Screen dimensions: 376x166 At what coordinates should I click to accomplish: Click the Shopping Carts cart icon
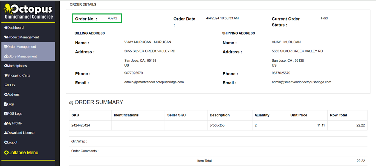[6, 76]
